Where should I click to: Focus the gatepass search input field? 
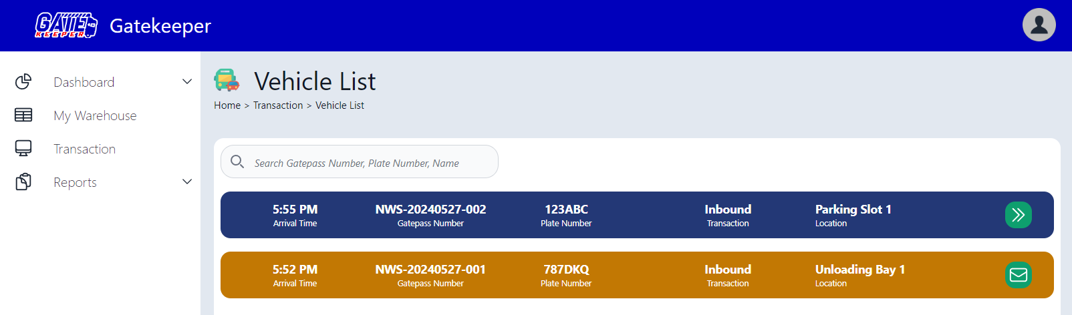[368, 163]
